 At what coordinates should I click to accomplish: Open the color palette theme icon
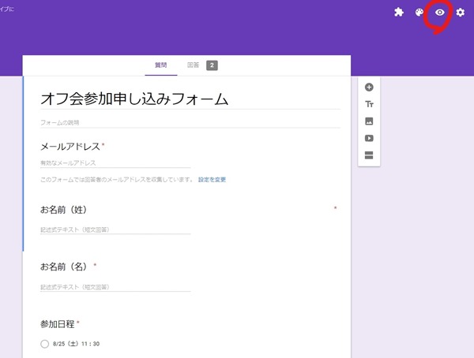(x=420, y=13)
